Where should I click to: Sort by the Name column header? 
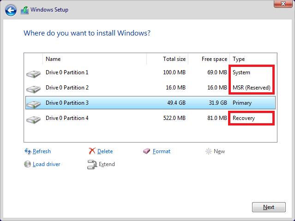click(95, 59)
